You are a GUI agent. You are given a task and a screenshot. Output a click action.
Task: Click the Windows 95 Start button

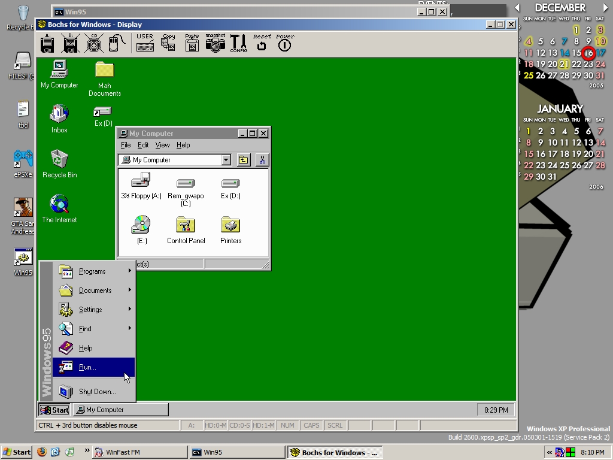[54, 410]
